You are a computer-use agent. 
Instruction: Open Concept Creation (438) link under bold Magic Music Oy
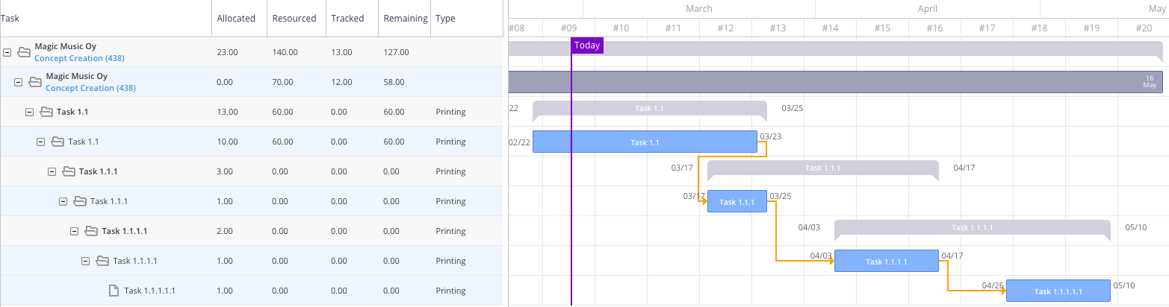point(74,58)
